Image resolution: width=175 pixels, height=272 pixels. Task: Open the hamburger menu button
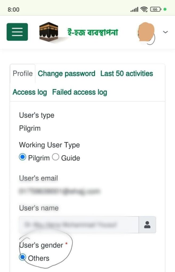tap(17, 32)
